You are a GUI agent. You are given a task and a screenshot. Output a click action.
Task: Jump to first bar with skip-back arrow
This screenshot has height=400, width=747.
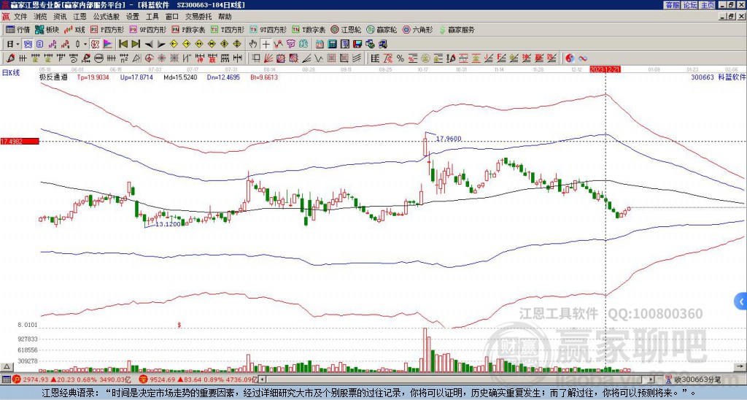[123, 45]
